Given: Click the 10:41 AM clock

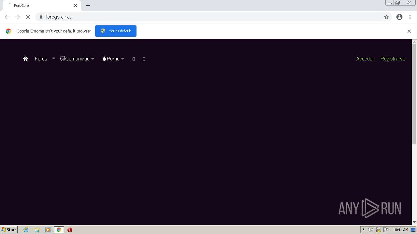Looking at the screenshot, I should pos(400,230).
